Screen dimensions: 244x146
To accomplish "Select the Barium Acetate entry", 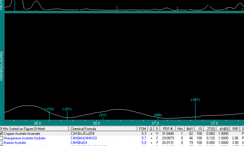I will click(15, 143).
